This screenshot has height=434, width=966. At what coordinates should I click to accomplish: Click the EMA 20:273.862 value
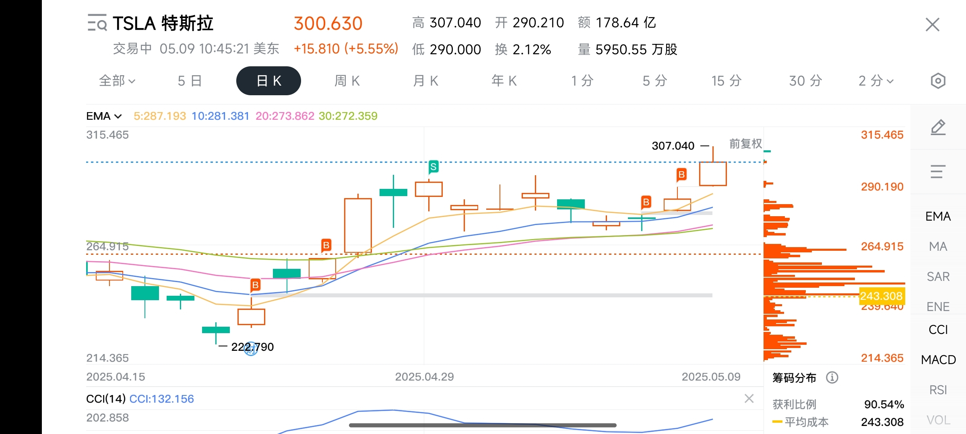[x=285, y=116]
